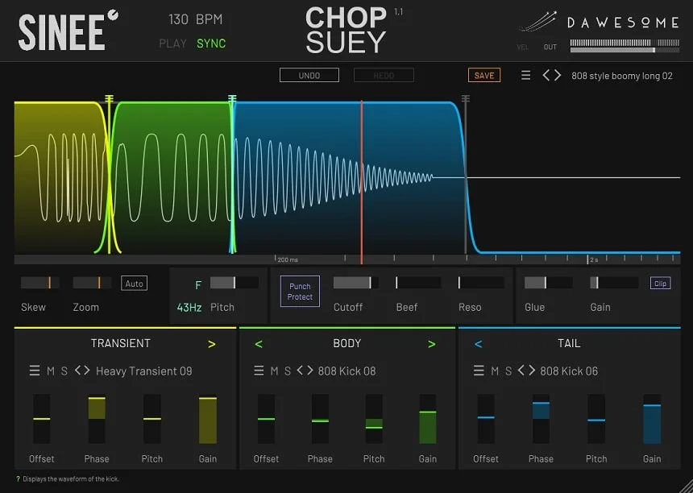This screenshot has width=693, height=493.
Task: Toggle the Auto zoom button
Action: [x=134, y=284]
